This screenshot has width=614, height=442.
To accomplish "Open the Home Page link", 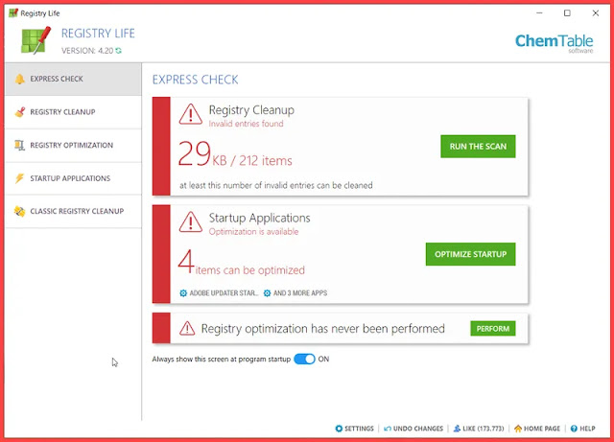I will coord(537,429).
